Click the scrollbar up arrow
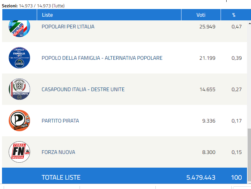This screenshot has width=251, height=189. pos(249,23)
